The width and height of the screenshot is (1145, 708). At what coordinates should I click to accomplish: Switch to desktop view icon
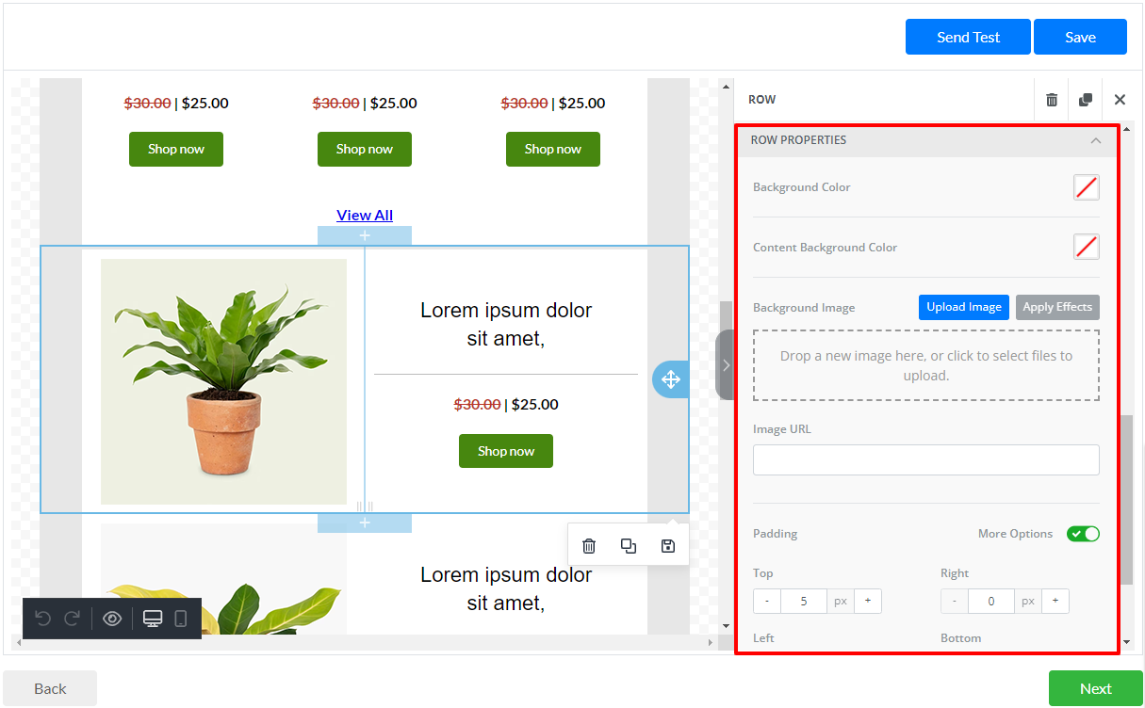point(153,619)
